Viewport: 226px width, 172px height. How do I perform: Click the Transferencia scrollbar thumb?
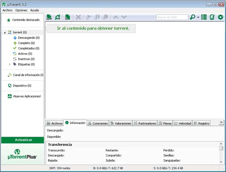pos(221,148)
